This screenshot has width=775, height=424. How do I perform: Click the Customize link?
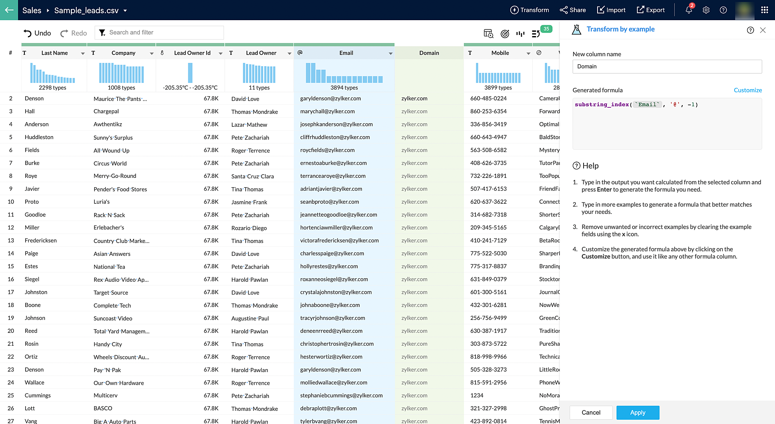[x=747, y=90]
